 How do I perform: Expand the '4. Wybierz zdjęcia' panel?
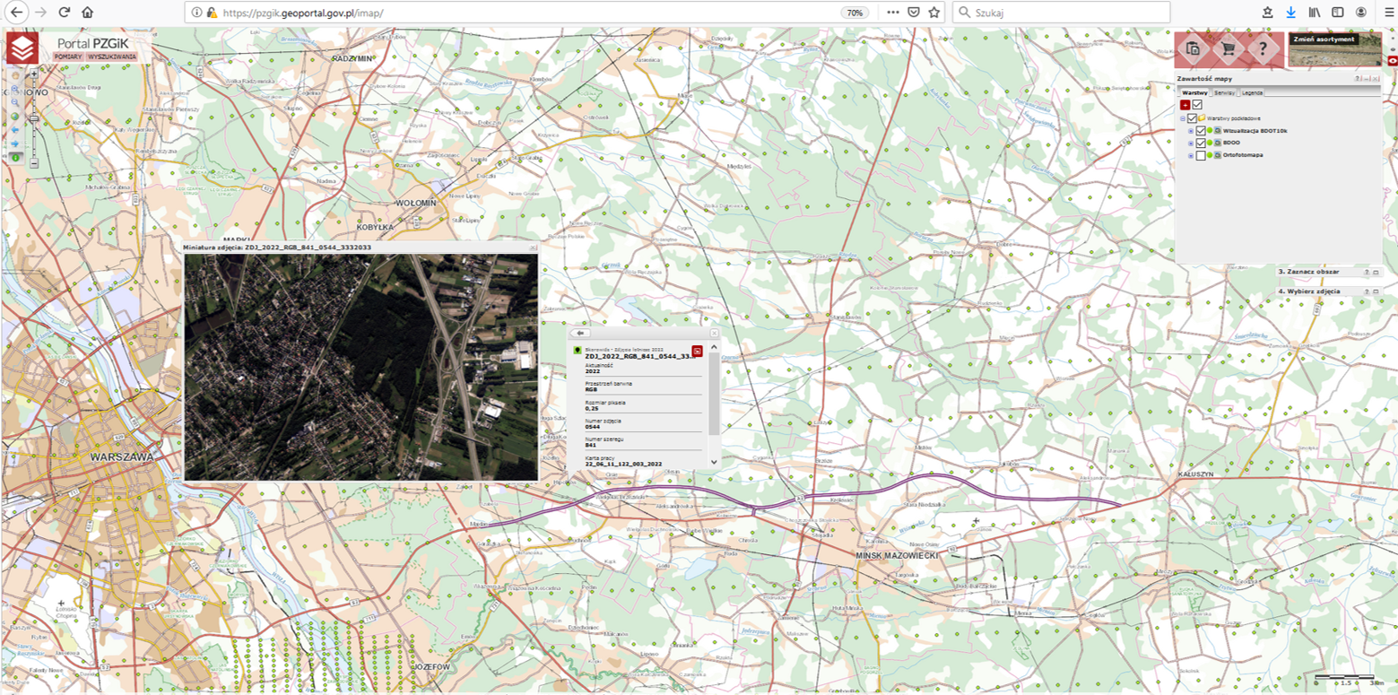pos(1376,291)
